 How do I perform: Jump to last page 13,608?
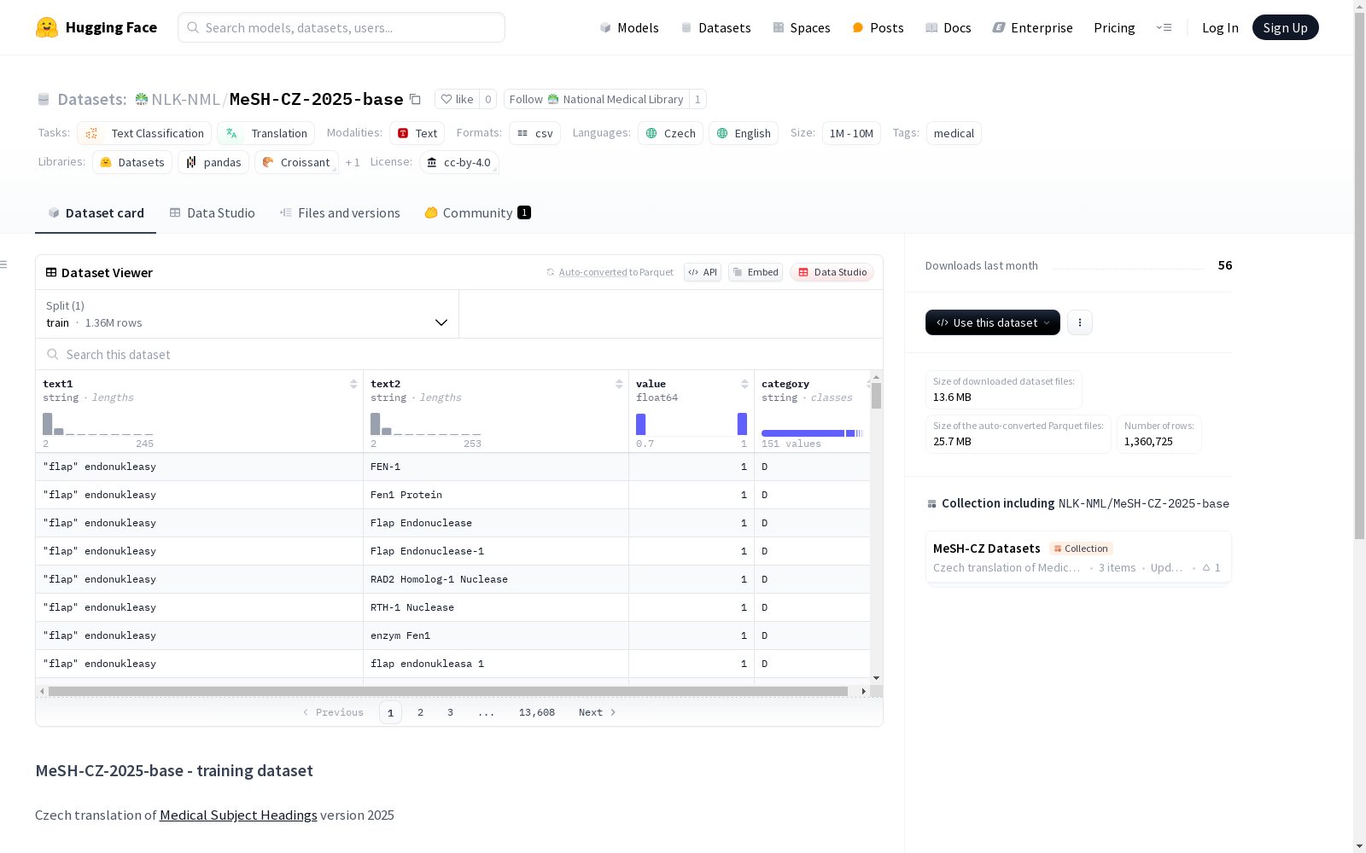537,712
